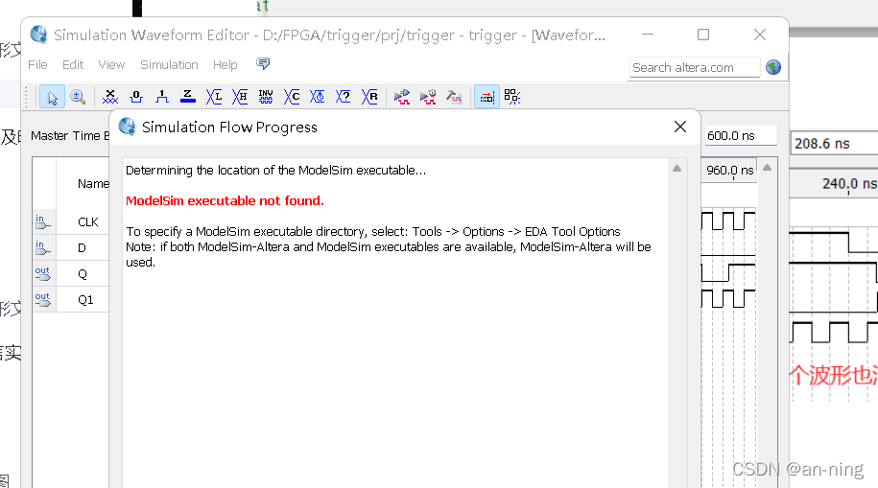The width and height of the screenshot is (878, 488).
Task: Close the Simulation Waveform Editor window
Action: coord(760,35)
